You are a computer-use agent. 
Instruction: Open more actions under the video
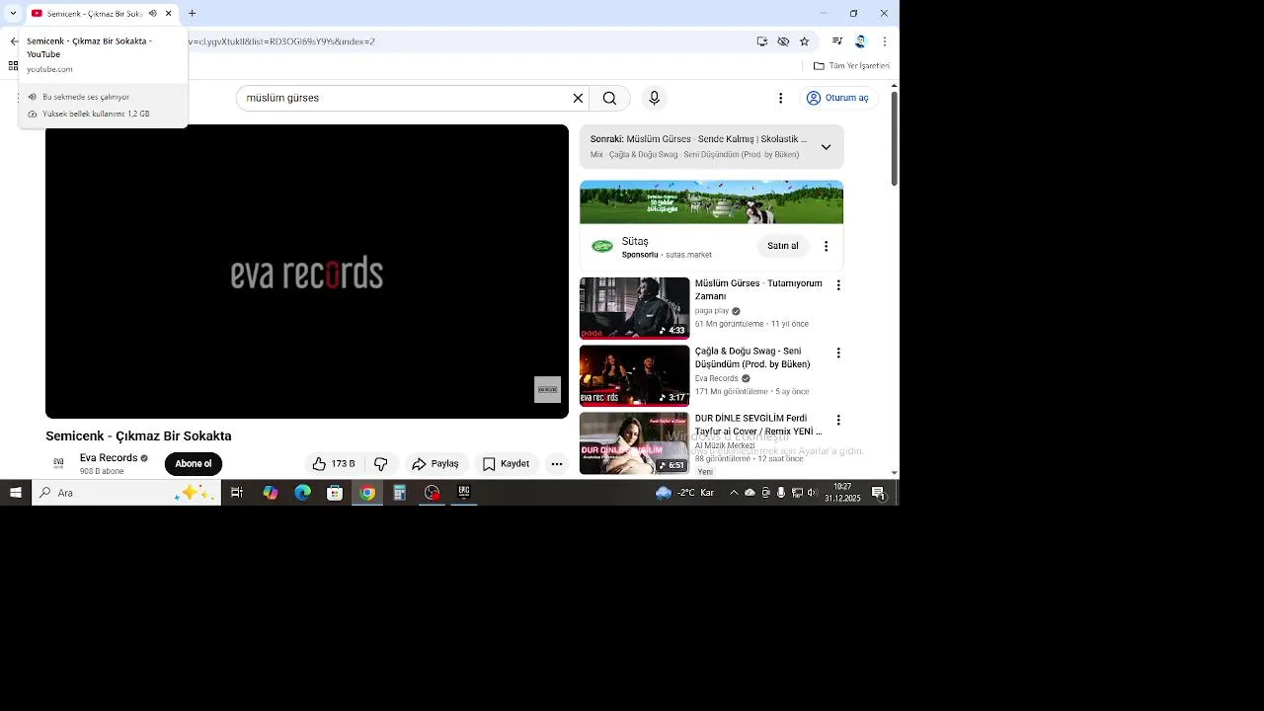coord(557,464)
